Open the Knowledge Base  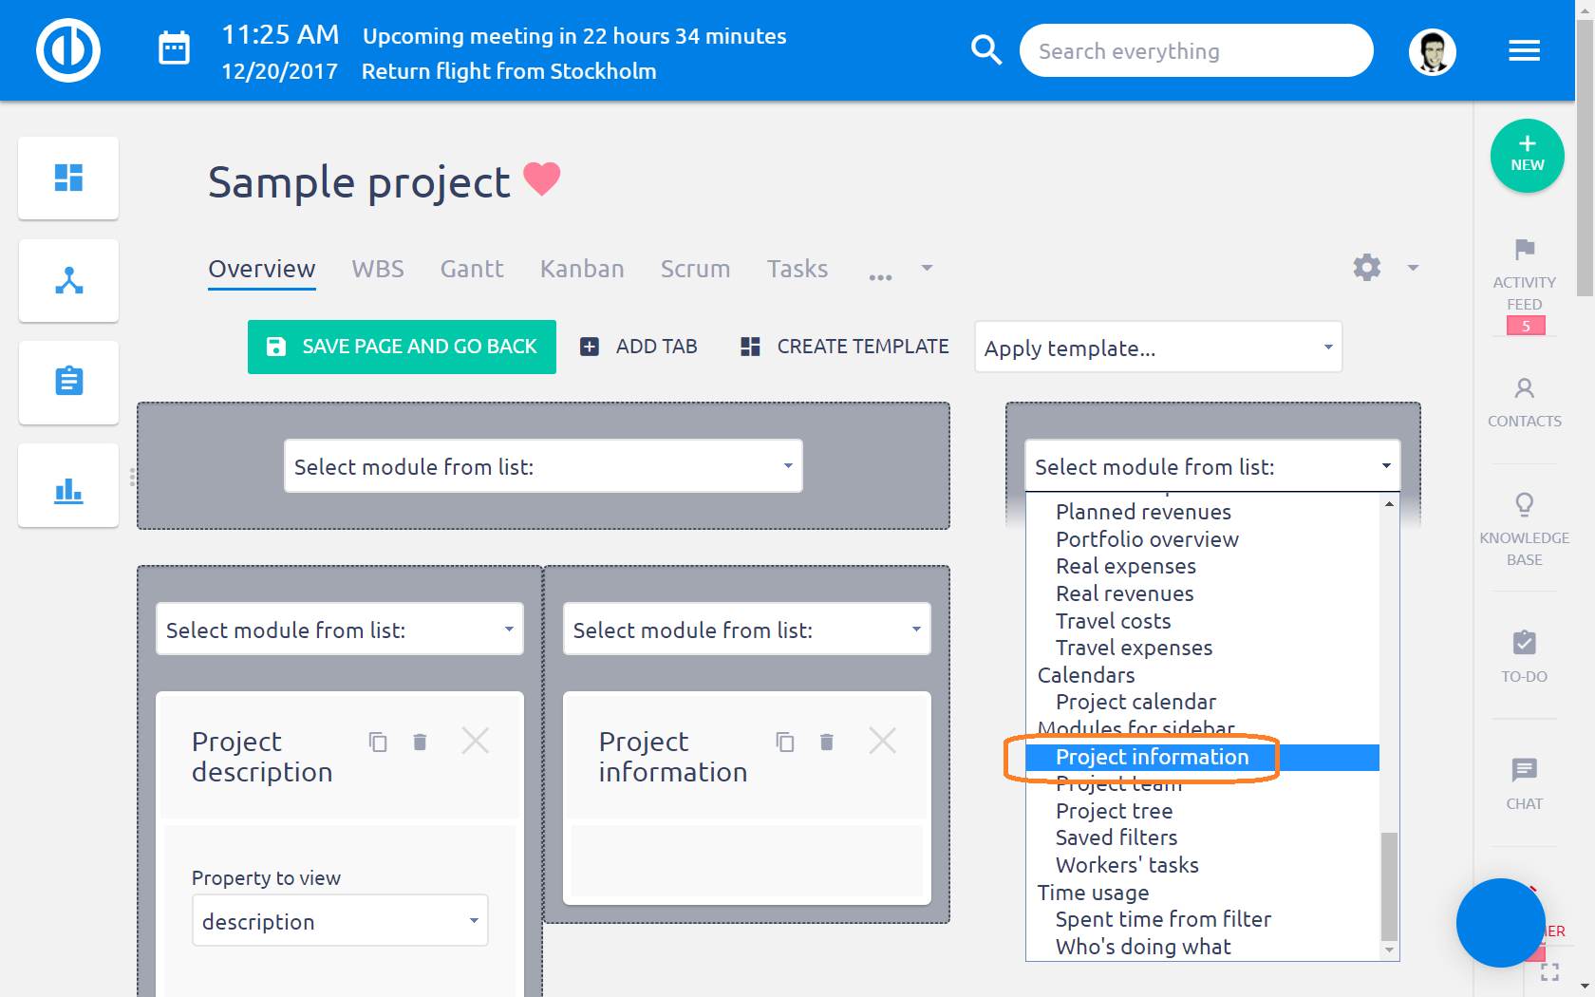[x=1524, y=527]
